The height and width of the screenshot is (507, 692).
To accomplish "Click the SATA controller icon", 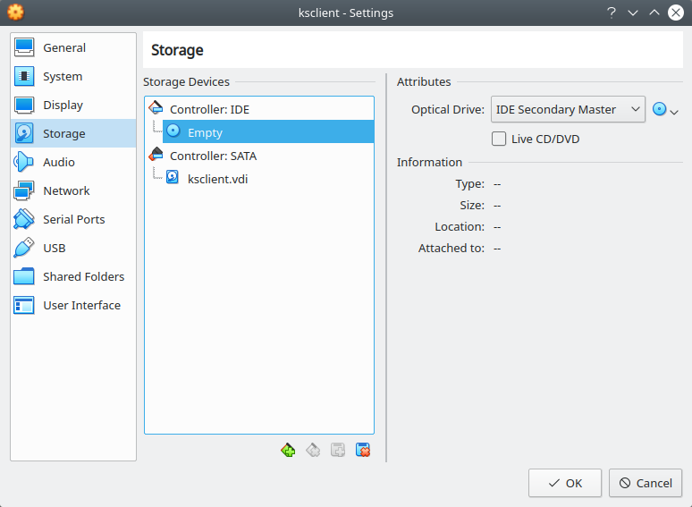I will click(156, 154).
